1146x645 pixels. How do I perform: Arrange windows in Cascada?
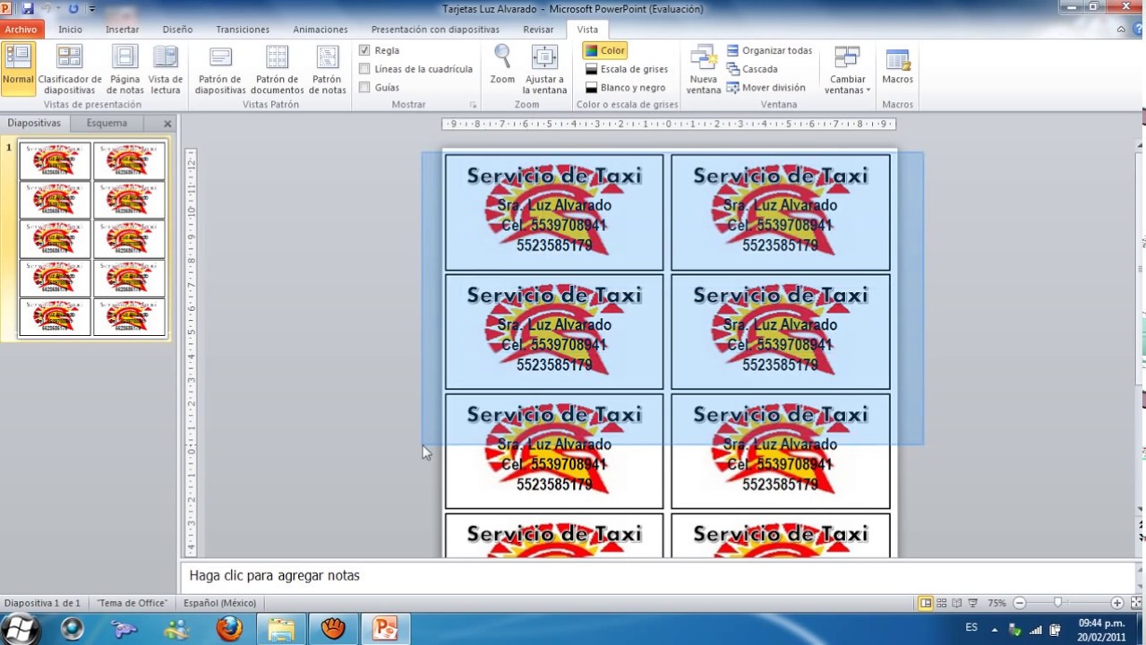tap(752, 69)
